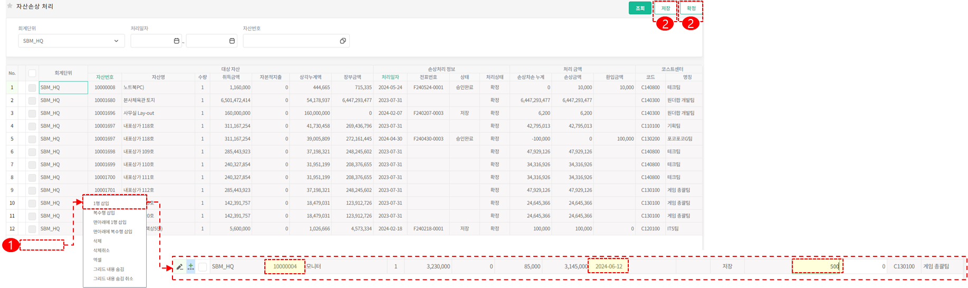Screen dimensions: 968x288
Task: Click the 자산번호 cell showing 10000004
Action: (x=285, y=267)
